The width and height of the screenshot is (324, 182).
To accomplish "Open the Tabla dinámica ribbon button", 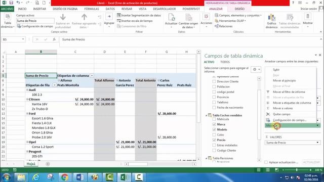I will (8, 21).
